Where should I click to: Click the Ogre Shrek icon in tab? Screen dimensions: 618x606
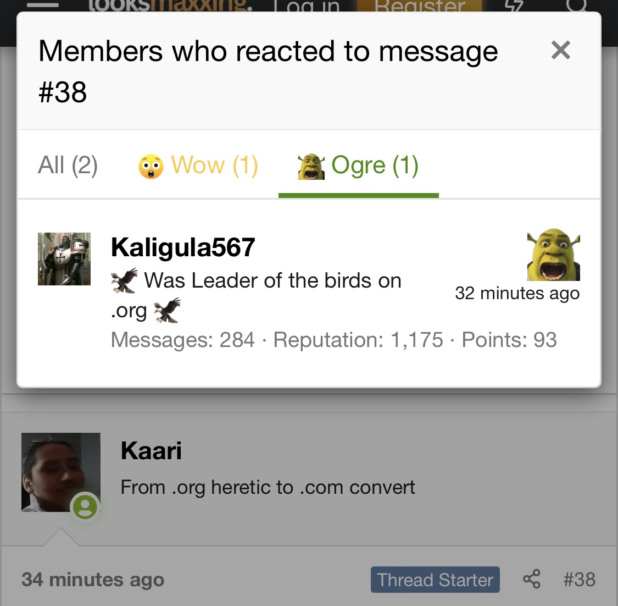click(311, 167)
